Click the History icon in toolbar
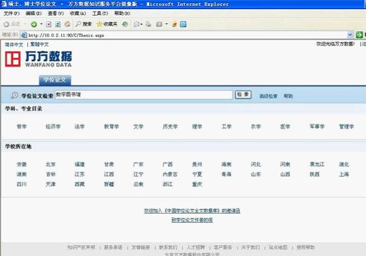 (x=125, y=24)
